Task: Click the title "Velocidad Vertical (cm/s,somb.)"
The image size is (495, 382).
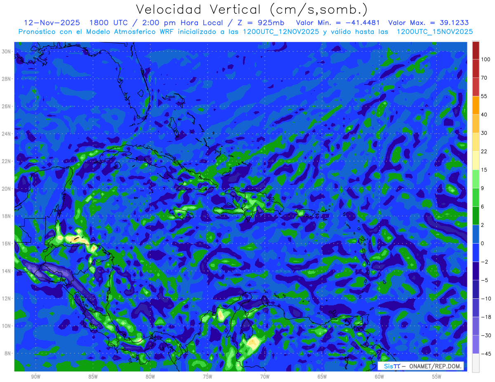Action: (252, 9)
